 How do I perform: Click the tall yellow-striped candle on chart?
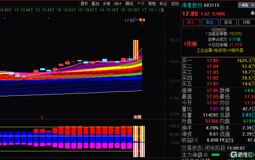click(136, 50)
